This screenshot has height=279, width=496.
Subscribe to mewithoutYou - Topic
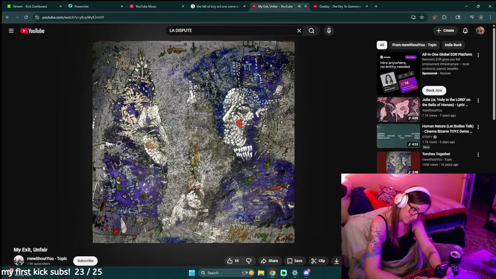pyautogui.click(x=85, y=261)
